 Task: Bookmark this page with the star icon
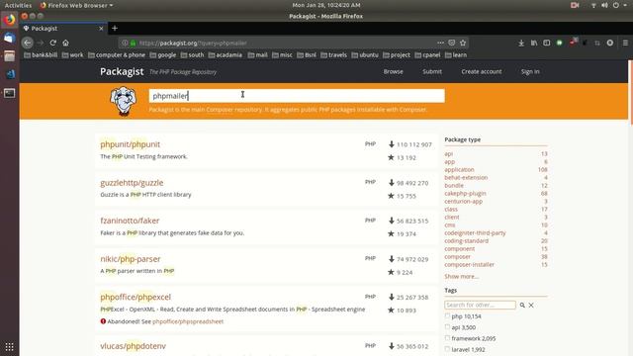click(x=463, y=43)
